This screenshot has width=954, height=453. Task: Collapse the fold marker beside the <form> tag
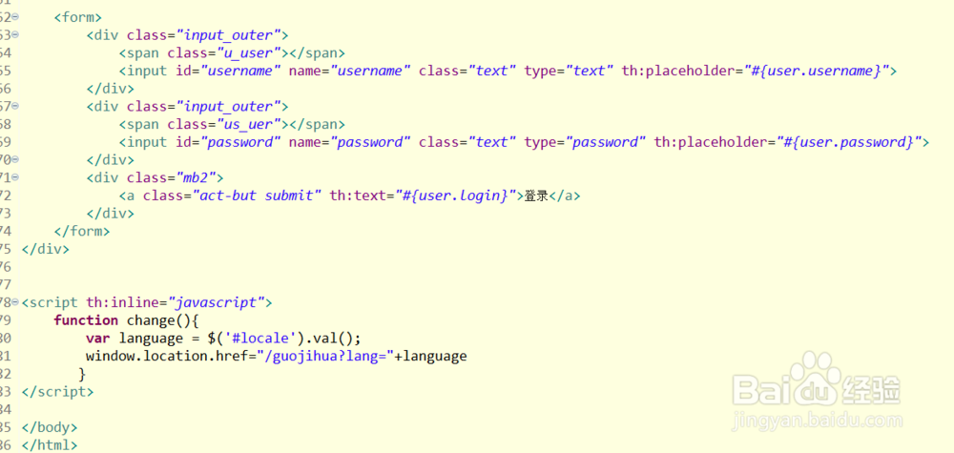coord(14,17)
